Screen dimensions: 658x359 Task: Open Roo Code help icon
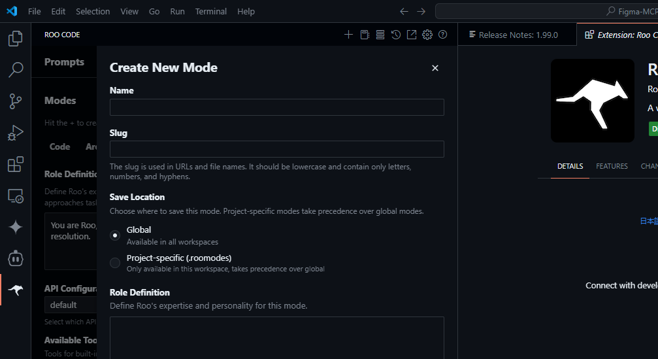(x=443, y=35)
